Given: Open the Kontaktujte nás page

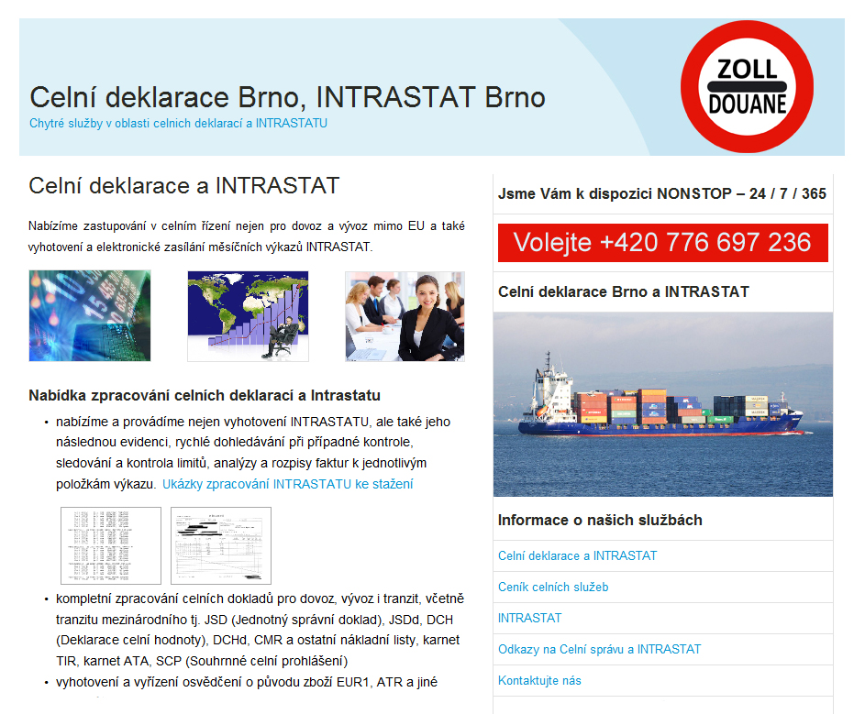Looking at the screenshot, I should [539, 680].
